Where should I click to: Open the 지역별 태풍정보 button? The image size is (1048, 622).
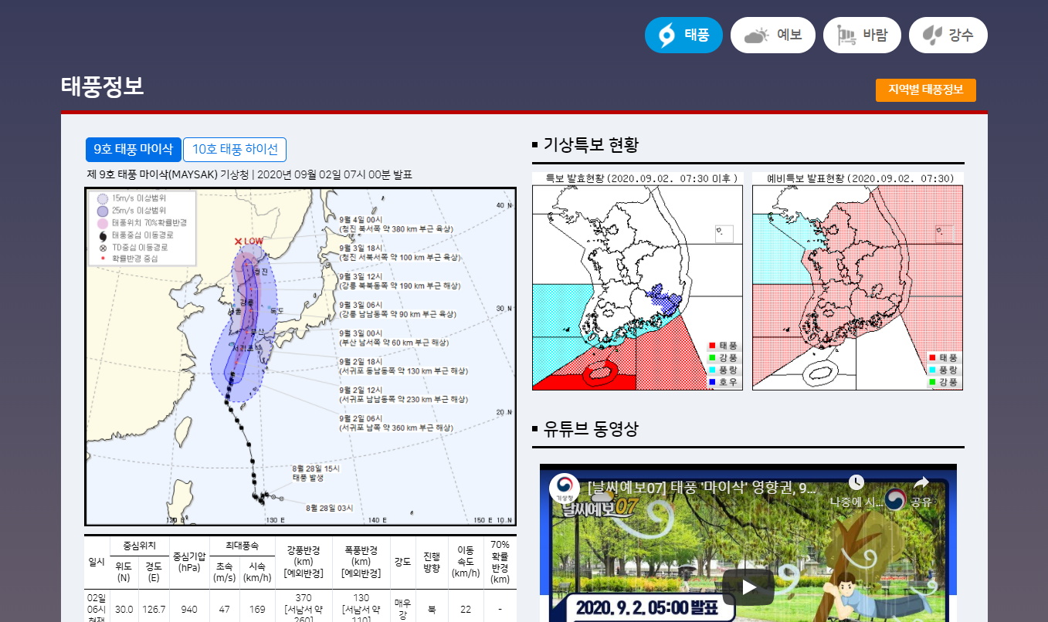pos(926,90)
